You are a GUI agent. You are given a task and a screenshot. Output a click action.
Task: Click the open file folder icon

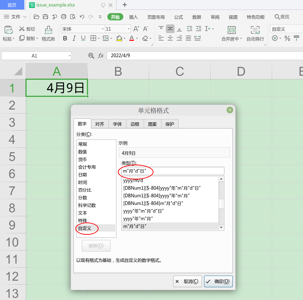36,17
